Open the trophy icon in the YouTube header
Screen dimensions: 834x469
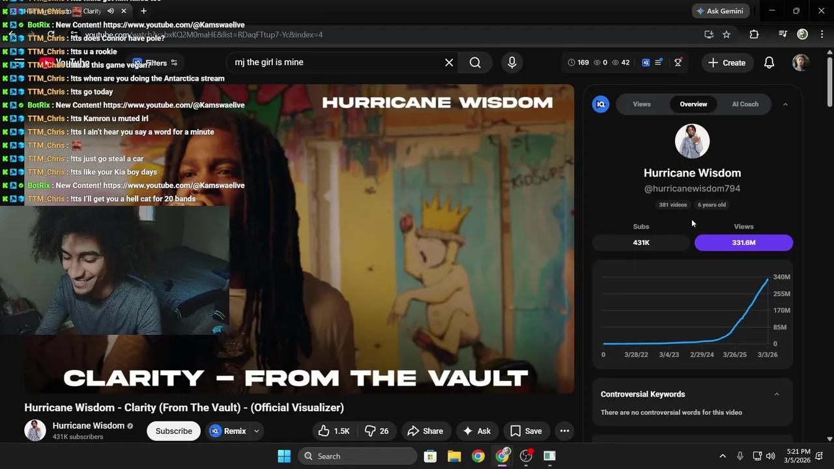coord(678,63)
